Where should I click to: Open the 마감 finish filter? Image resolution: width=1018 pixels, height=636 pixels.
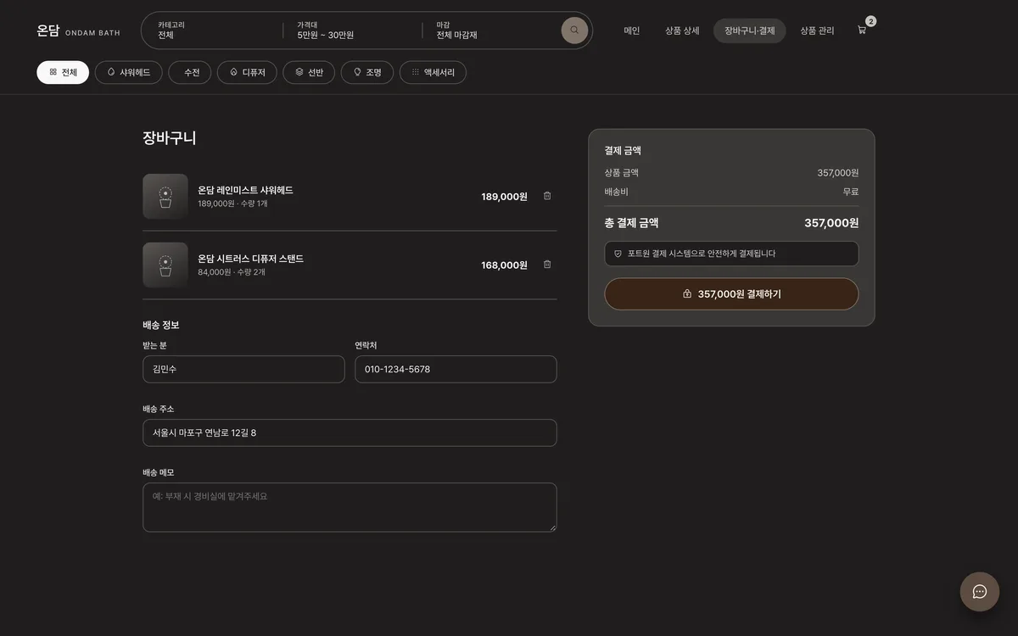click(492, 31)
